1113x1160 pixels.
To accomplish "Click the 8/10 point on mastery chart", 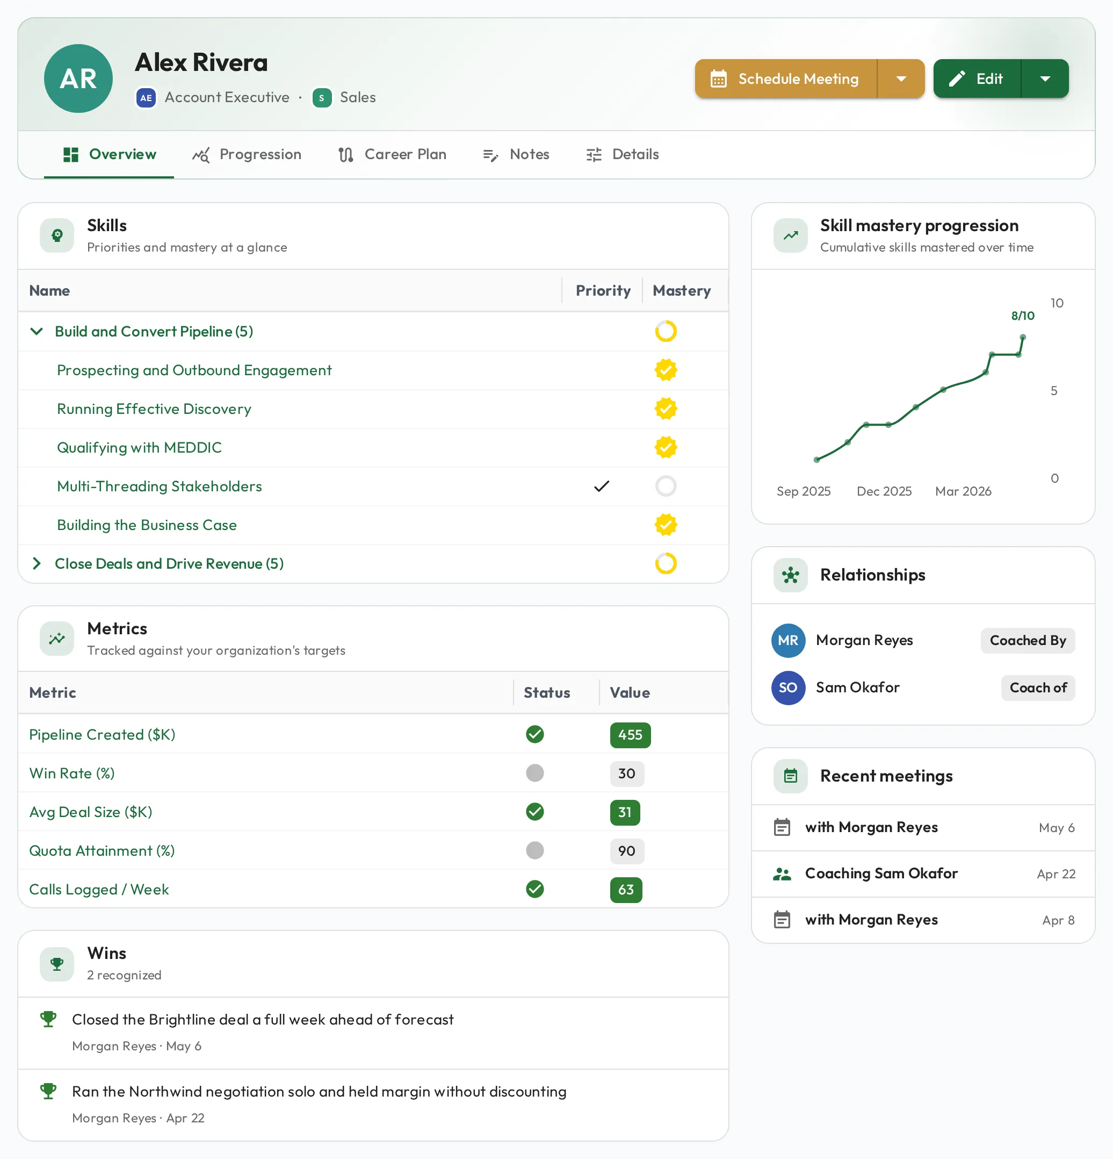I will tap(1023, 338).
